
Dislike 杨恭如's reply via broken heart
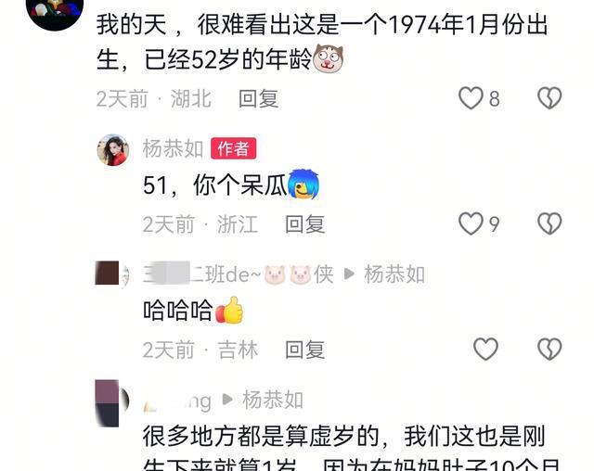[x=549, y=223]
